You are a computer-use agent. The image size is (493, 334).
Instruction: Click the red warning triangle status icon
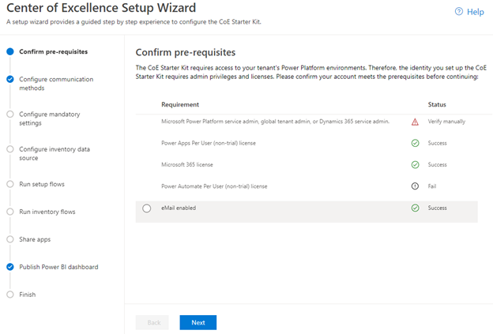coord(415,122)
